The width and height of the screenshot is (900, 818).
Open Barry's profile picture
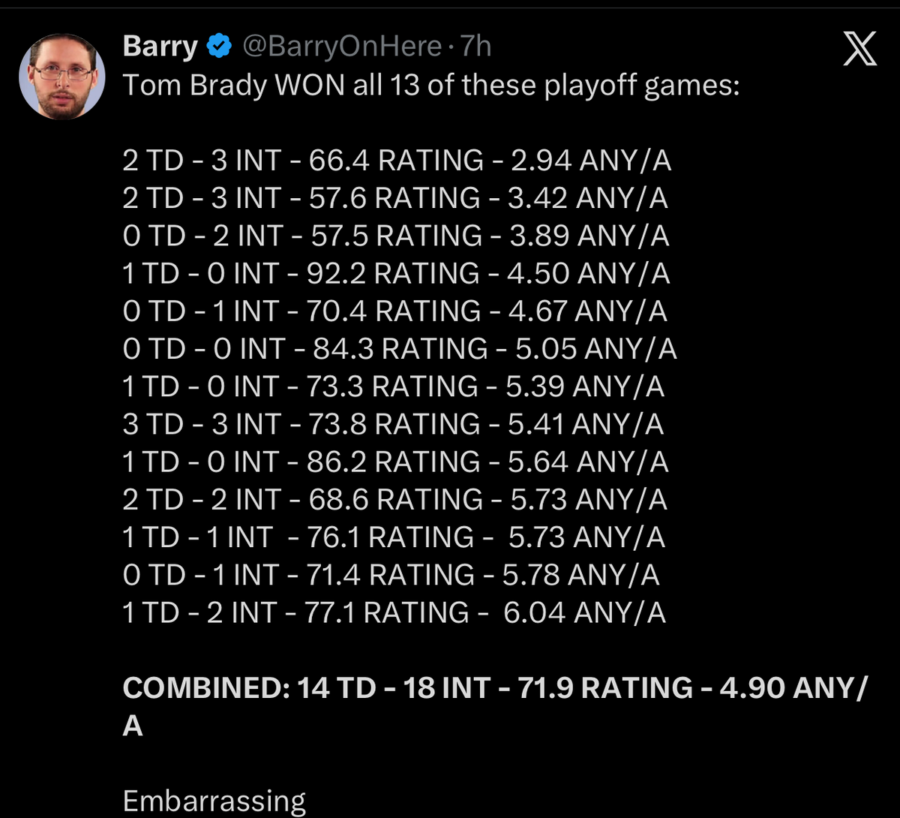pyautogui.click(x=61, y=77)
